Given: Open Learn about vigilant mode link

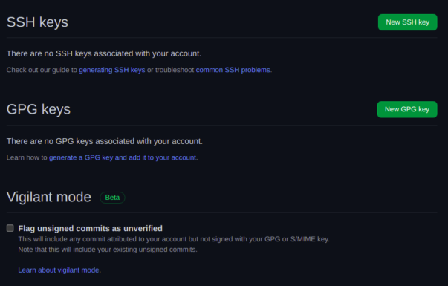Looking at the screenshot, I should [x=59, y=270].
